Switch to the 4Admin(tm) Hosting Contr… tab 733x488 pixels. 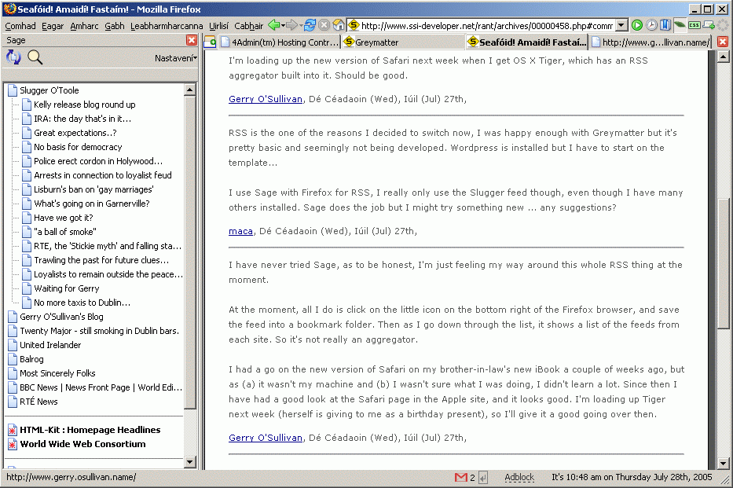(280, 42)
